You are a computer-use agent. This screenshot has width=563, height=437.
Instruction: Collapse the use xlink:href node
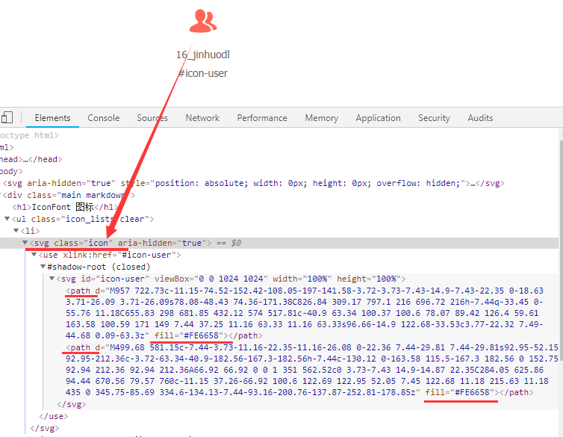[34, 255]
